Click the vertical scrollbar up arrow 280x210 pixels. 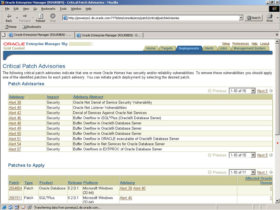[x=277, y=42]
